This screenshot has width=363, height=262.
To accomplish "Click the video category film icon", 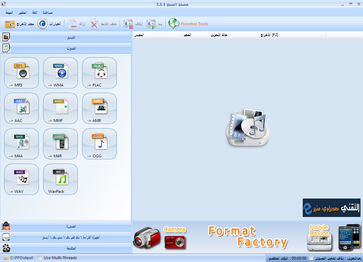I will point(6,37).
